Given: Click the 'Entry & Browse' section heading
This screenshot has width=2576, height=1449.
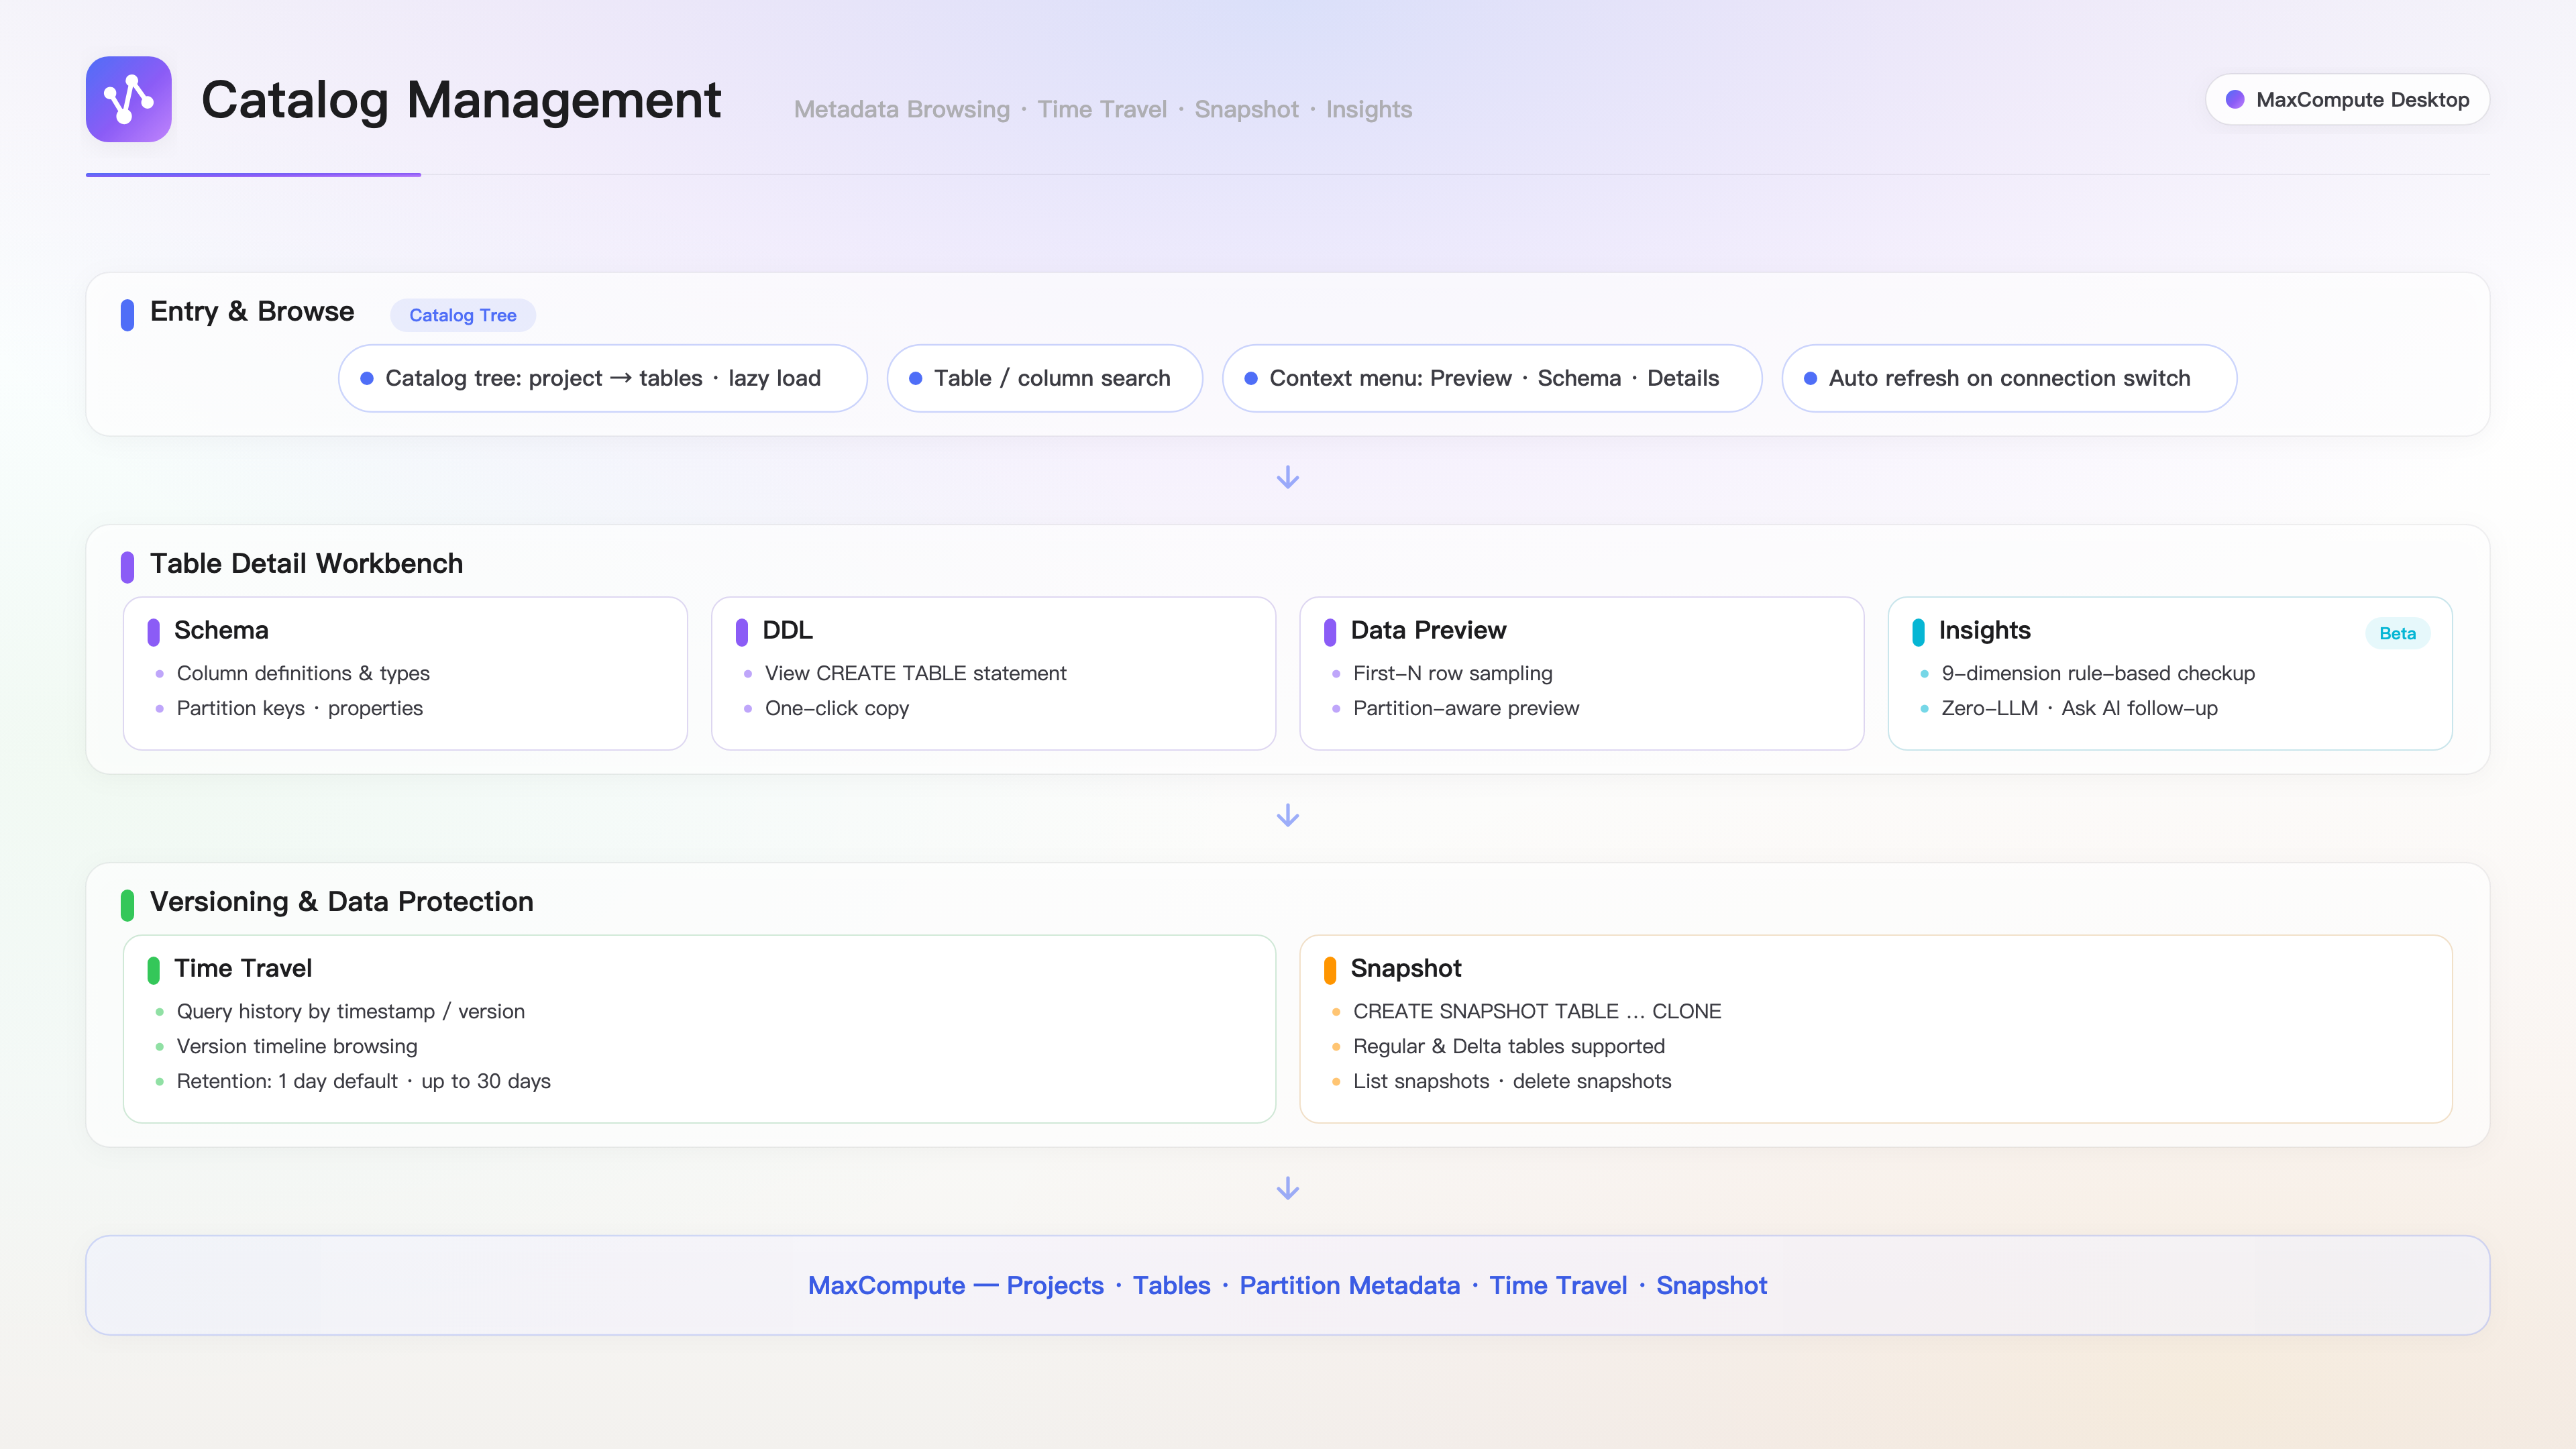Looking at the screenshot, I should [252, 311].
